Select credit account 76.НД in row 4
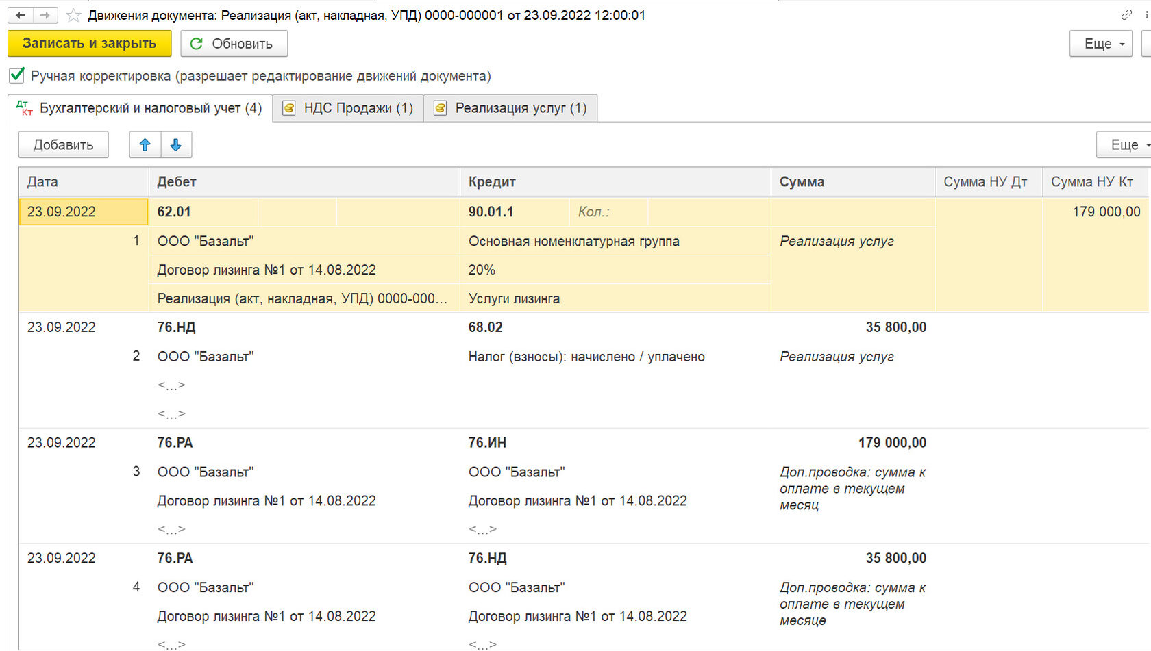 coord(487,558)
